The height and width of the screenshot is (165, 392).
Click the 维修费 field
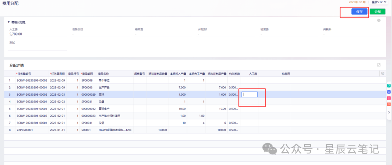tap(163, 34)
